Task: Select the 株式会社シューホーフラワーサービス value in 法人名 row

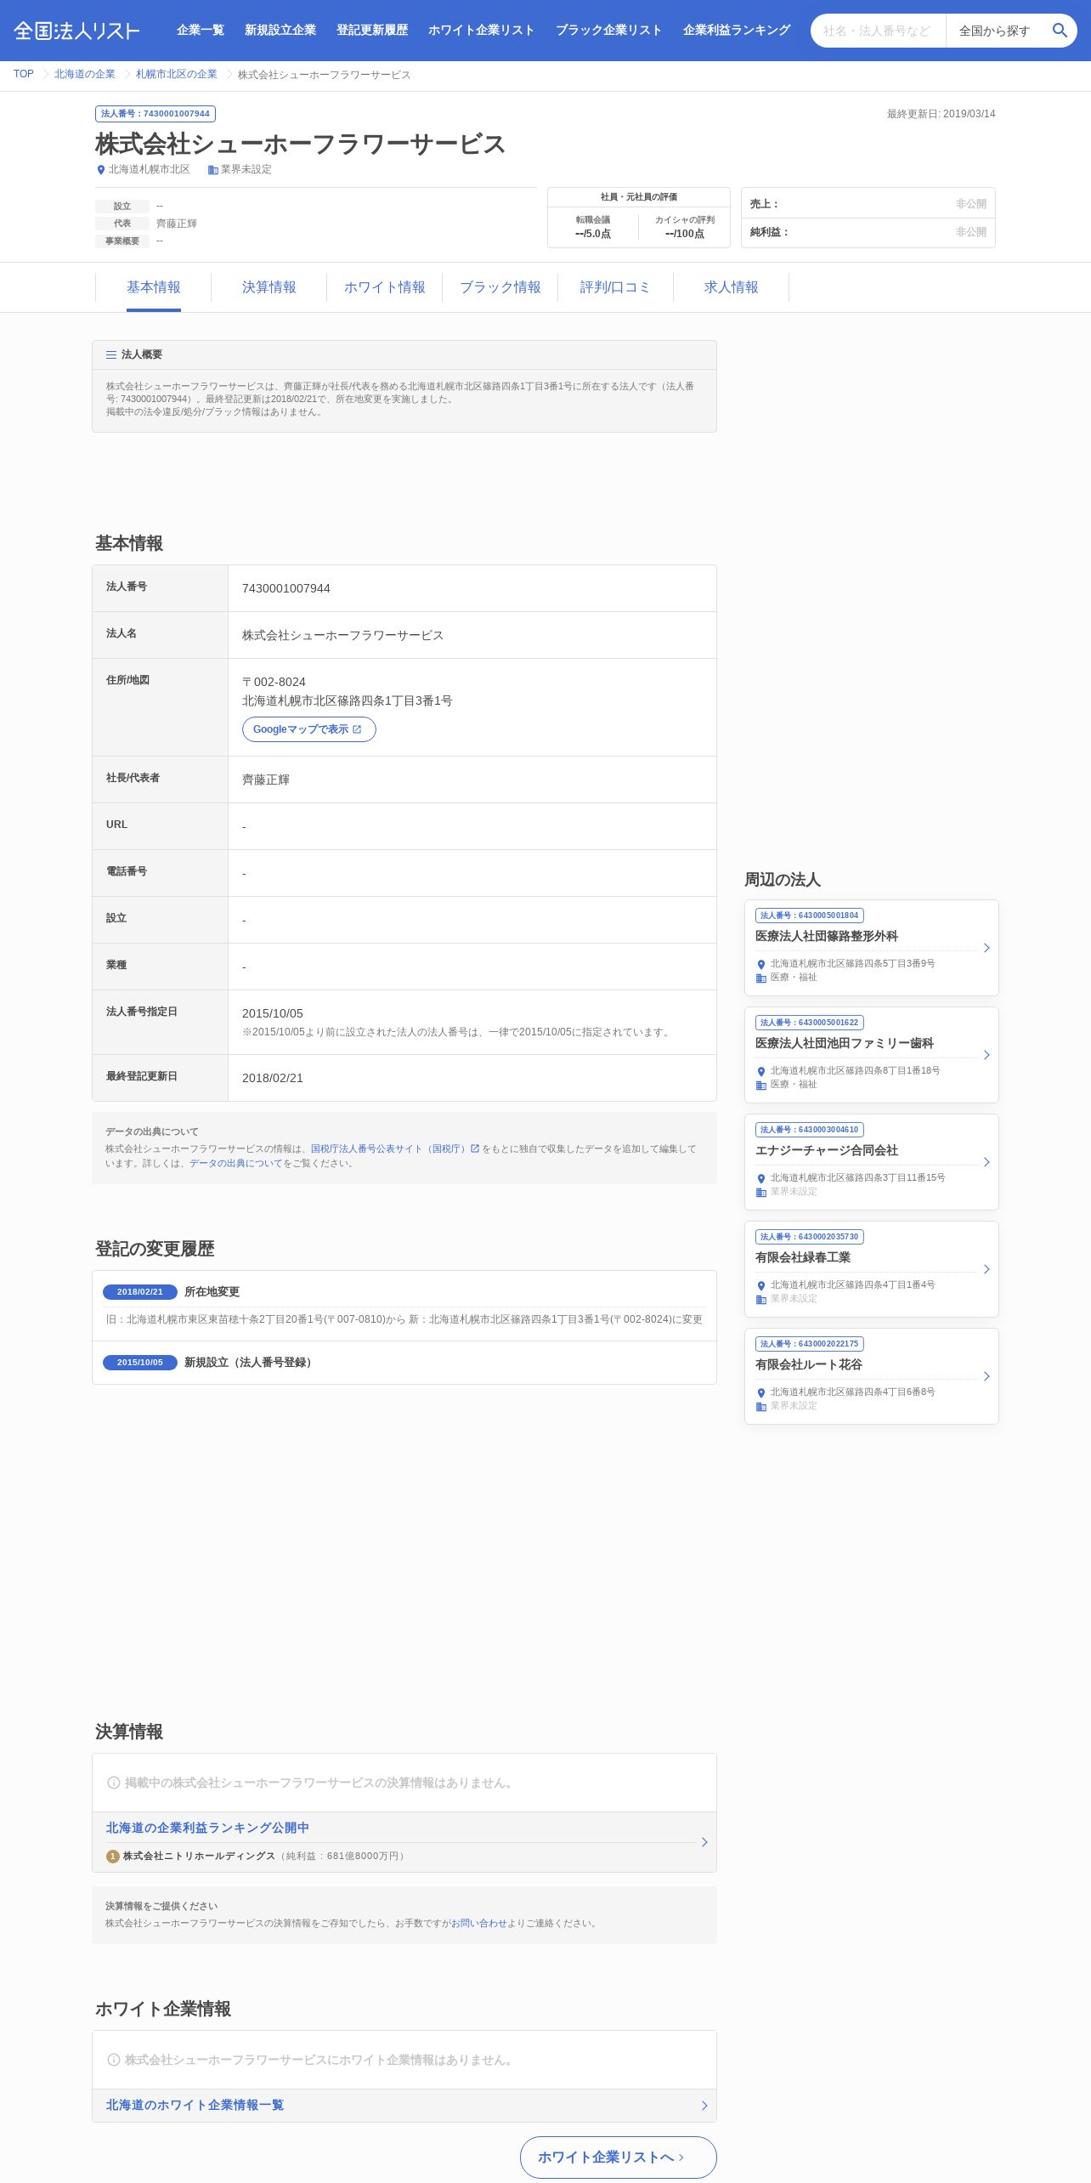Action: click(x=343, y=635)
